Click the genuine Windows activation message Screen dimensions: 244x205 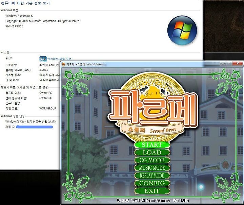pos(30,122)
